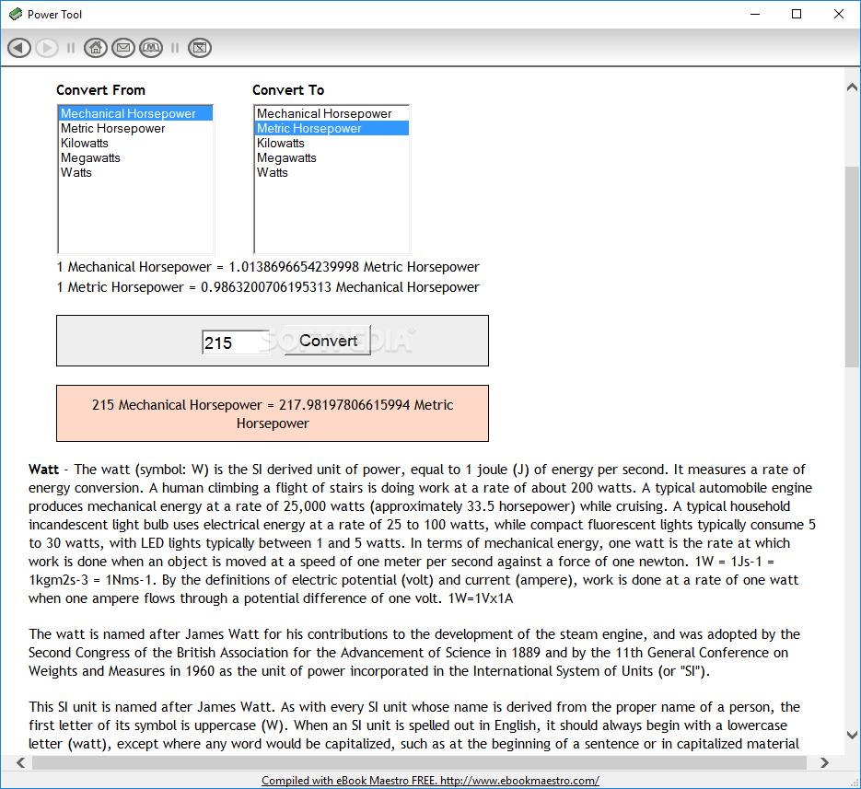Click the horizontal scrollbar thumb
The image size is (861, 789).
419,762
